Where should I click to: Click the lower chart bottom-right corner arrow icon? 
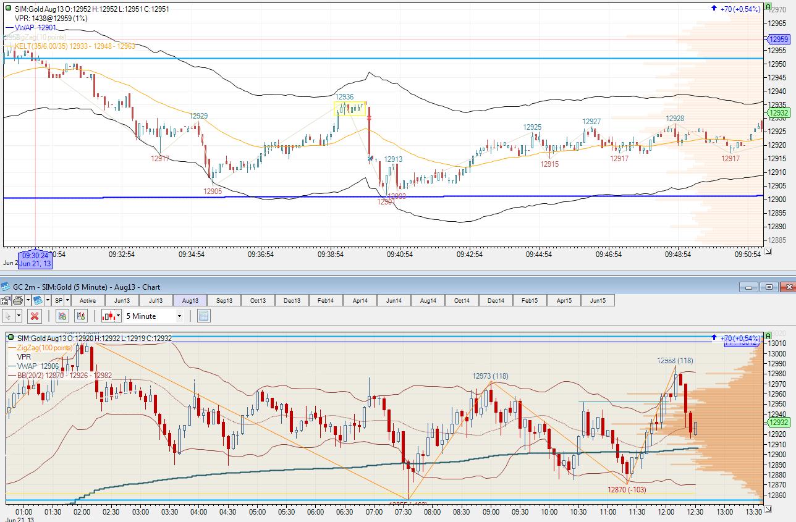click(x=768, y=508)
